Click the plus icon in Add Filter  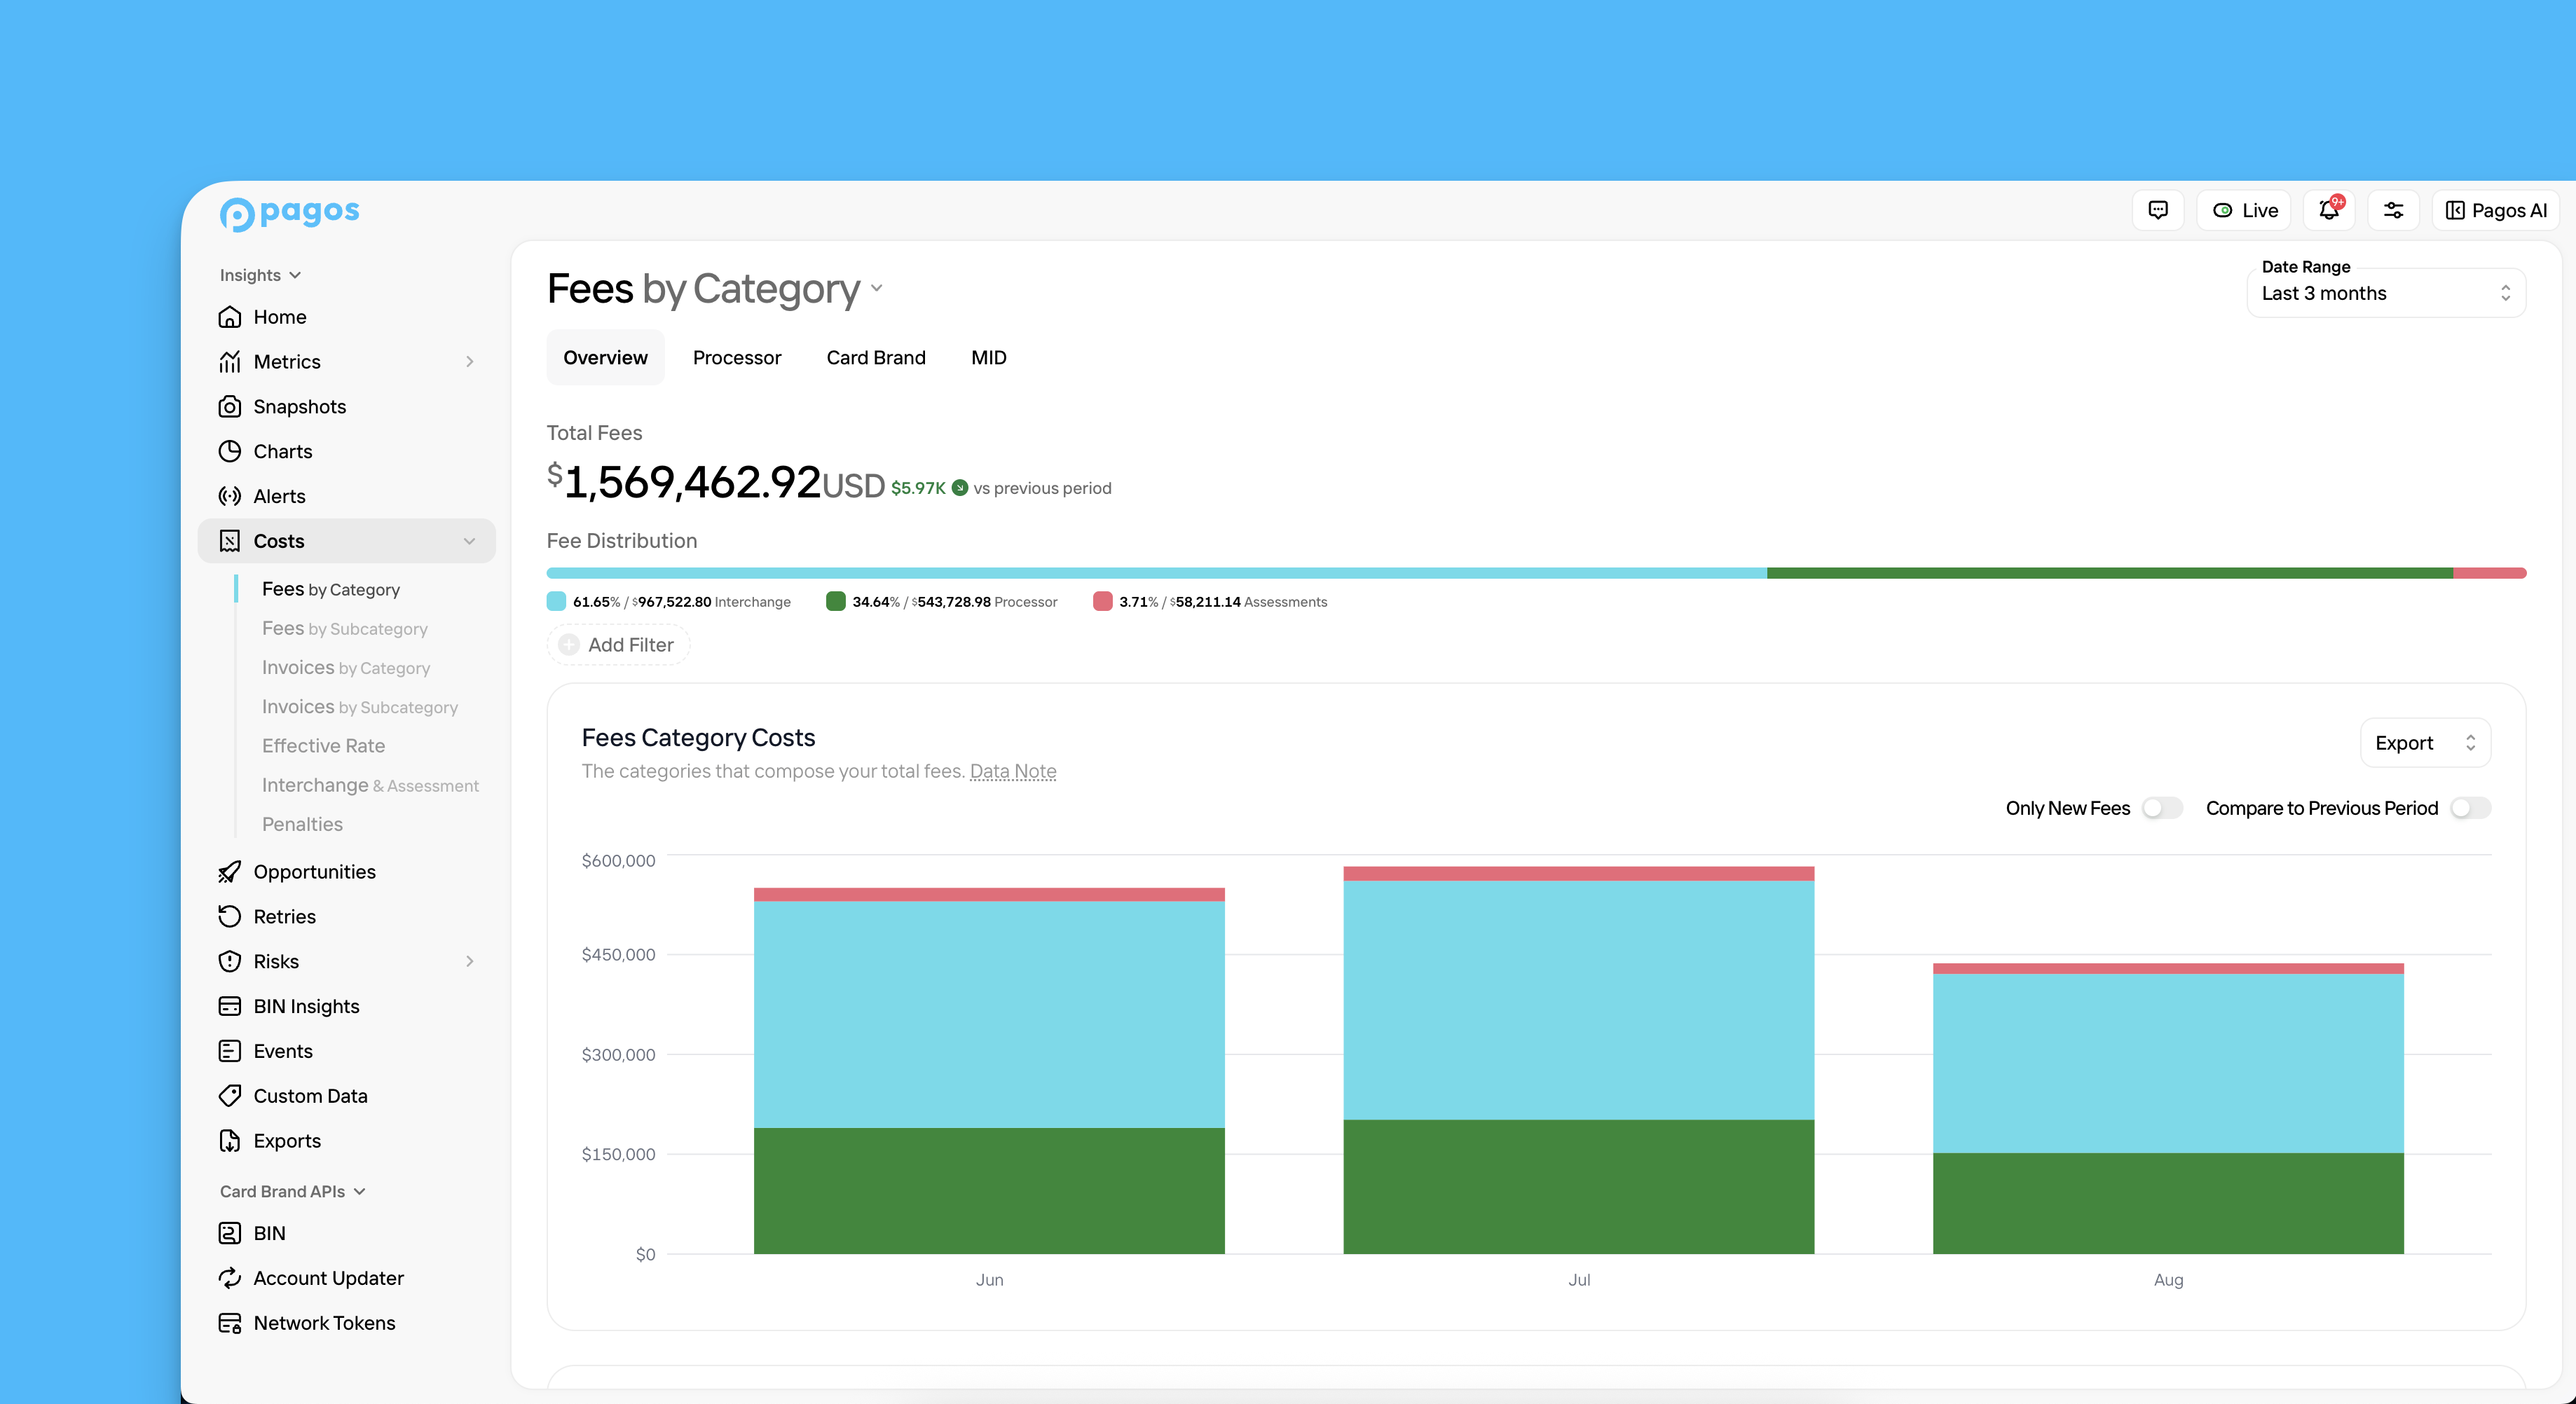[x=569, y=645]
